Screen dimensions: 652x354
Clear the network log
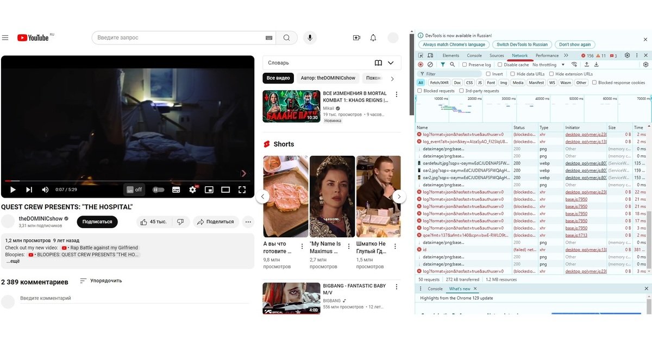430,65
